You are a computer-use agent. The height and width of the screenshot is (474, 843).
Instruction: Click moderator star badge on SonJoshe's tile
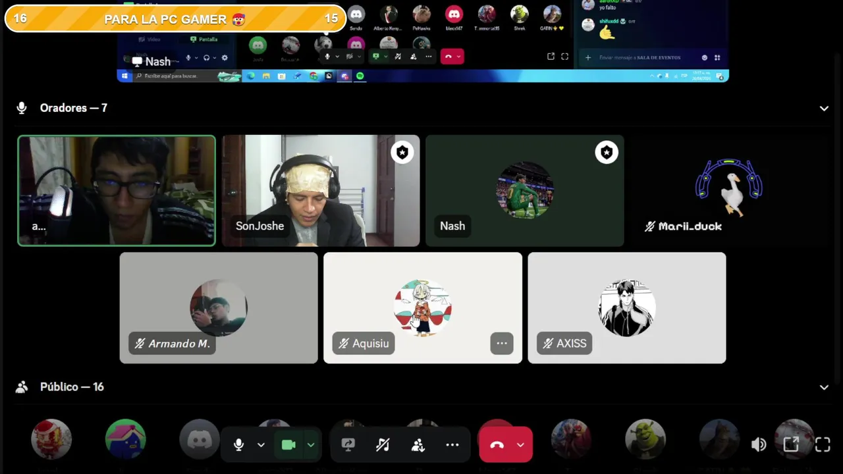pyautogui.click(x=402, y=153)
